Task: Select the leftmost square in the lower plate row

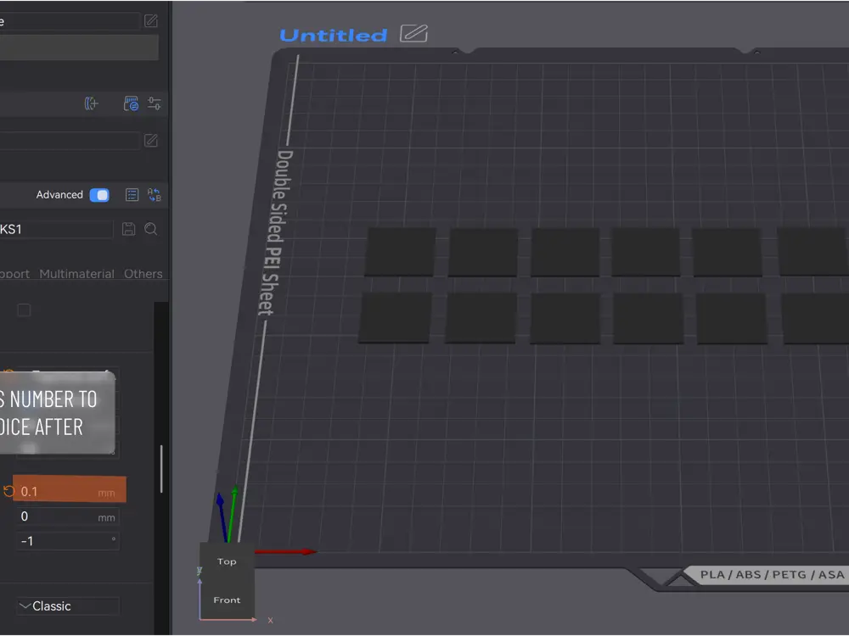Action: 396,317
